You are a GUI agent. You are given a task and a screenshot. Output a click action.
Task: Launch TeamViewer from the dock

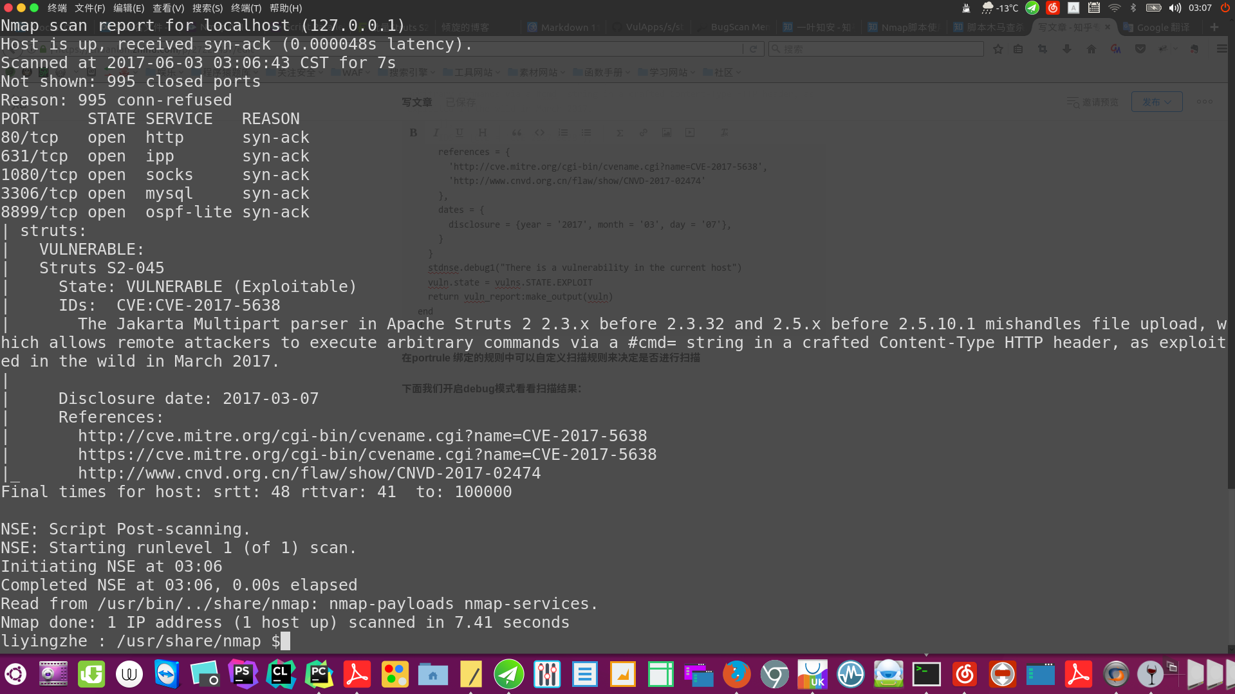click(x=167, y=674)
